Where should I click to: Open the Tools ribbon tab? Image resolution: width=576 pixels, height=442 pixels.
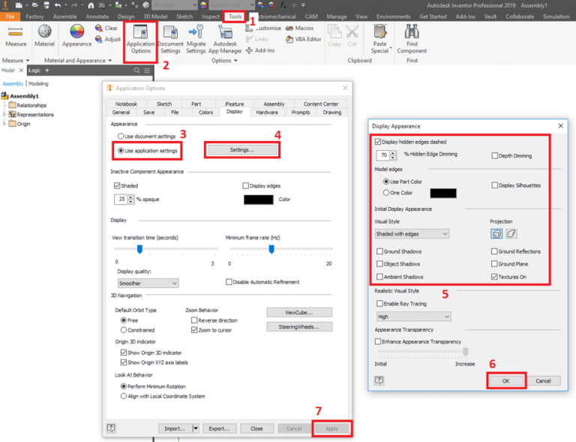point(235,17)
